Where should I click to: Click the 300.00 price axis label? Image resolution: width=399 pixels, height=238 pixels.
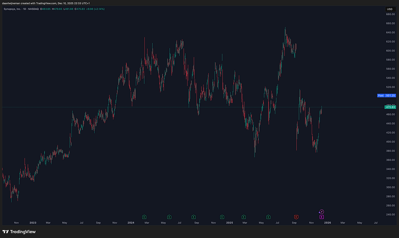(390, 188)
